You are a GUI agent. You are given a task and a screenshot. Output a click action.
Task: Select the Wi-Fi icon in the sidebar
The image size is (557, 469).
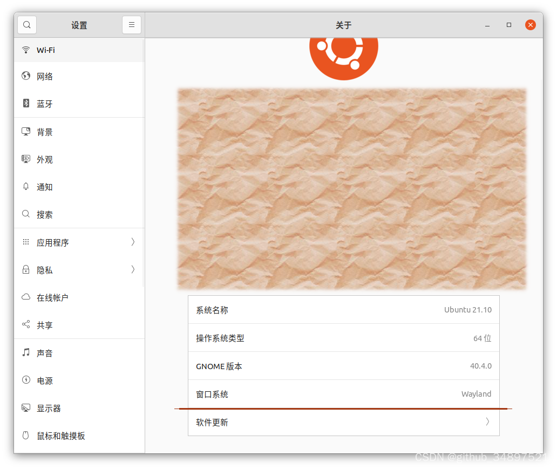[x=26, y=50]
